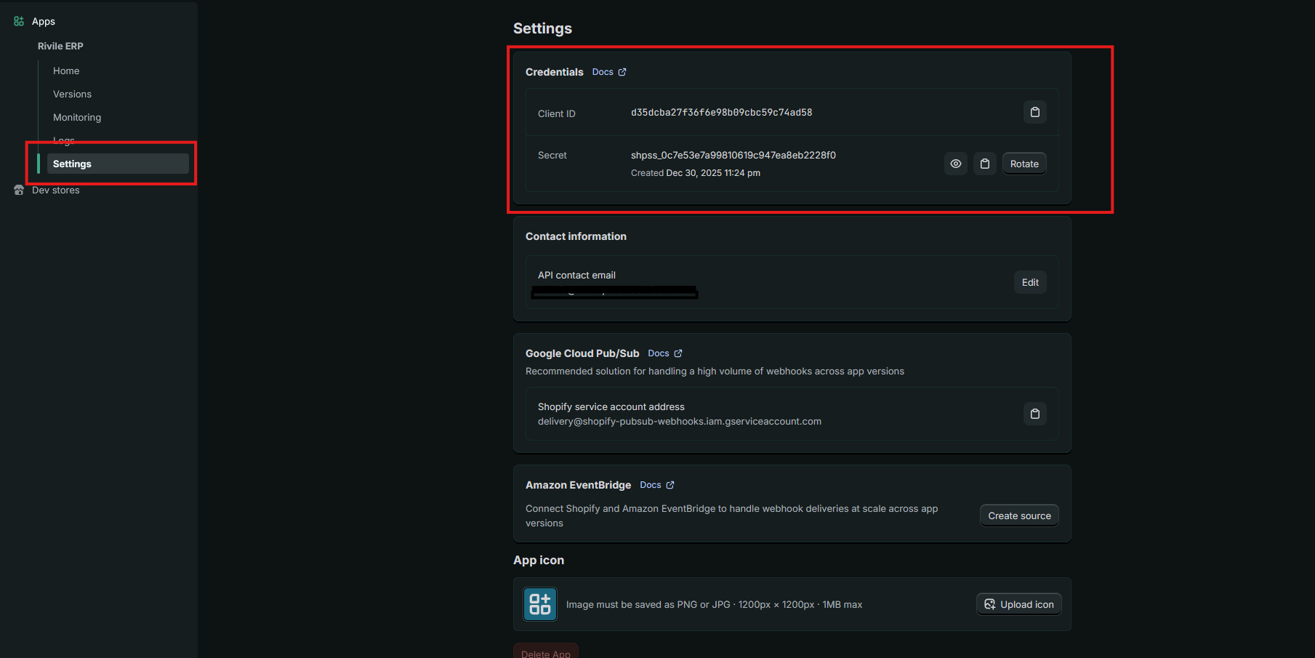The image size is (1315, 658).
Task: Click the delivery@shopify-pubsub-webhooks service account email
Action: pos(680,422)
